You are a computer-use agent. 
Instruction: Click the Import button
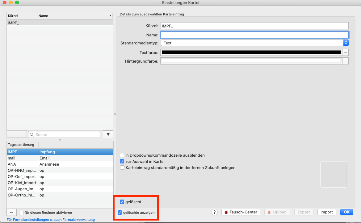click(x=327, y=212)
